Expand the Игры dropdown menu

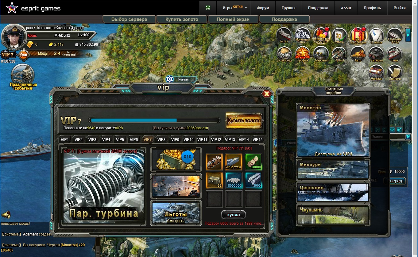[235, 8]
